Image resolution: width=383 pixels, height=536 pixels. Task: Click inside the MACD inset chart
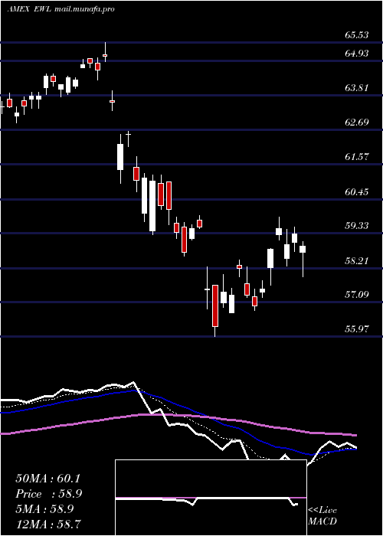[211, 498]
